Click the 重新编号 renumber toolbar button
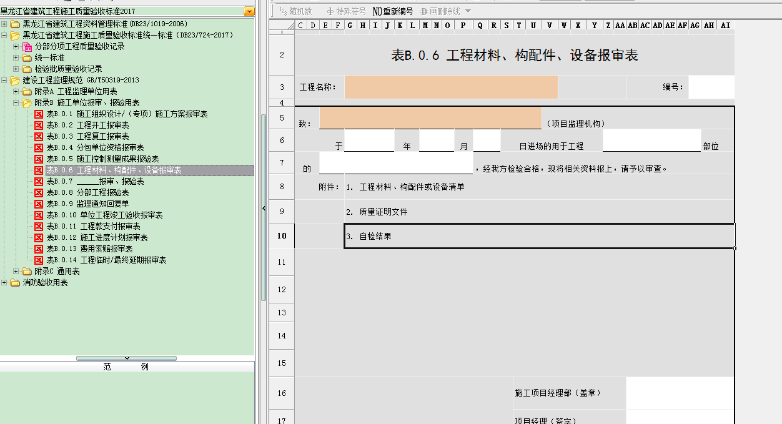782x424 pixels. pyautogui.click(x=393, y=11)
